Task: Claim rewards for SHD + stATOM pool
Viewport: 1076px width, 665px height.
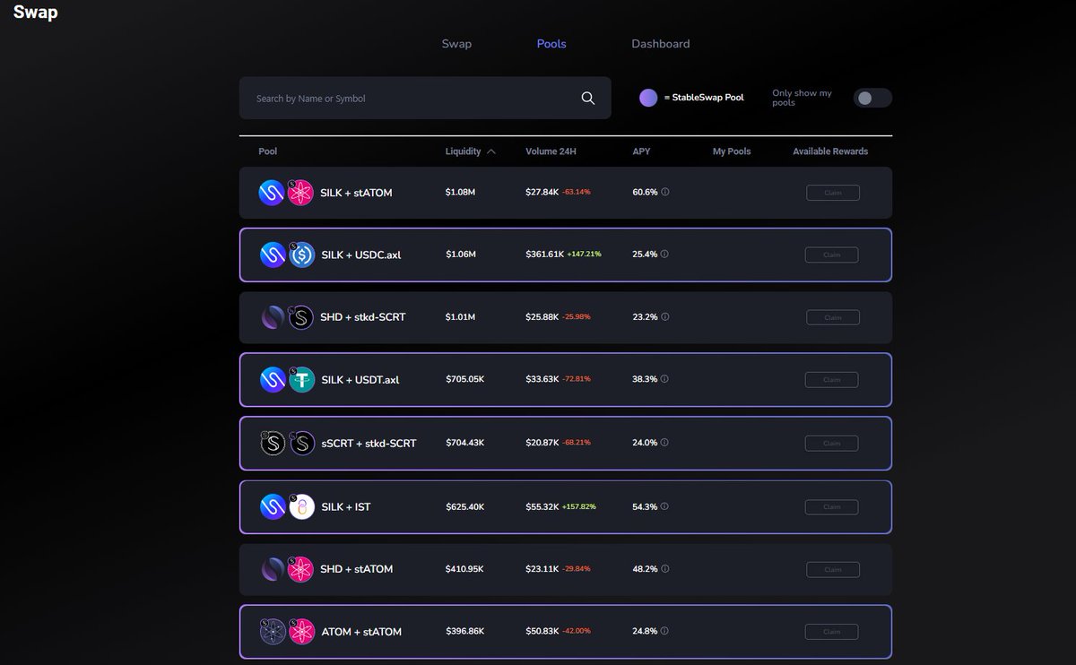Action: pyautogui.click(x=833, y=569)
